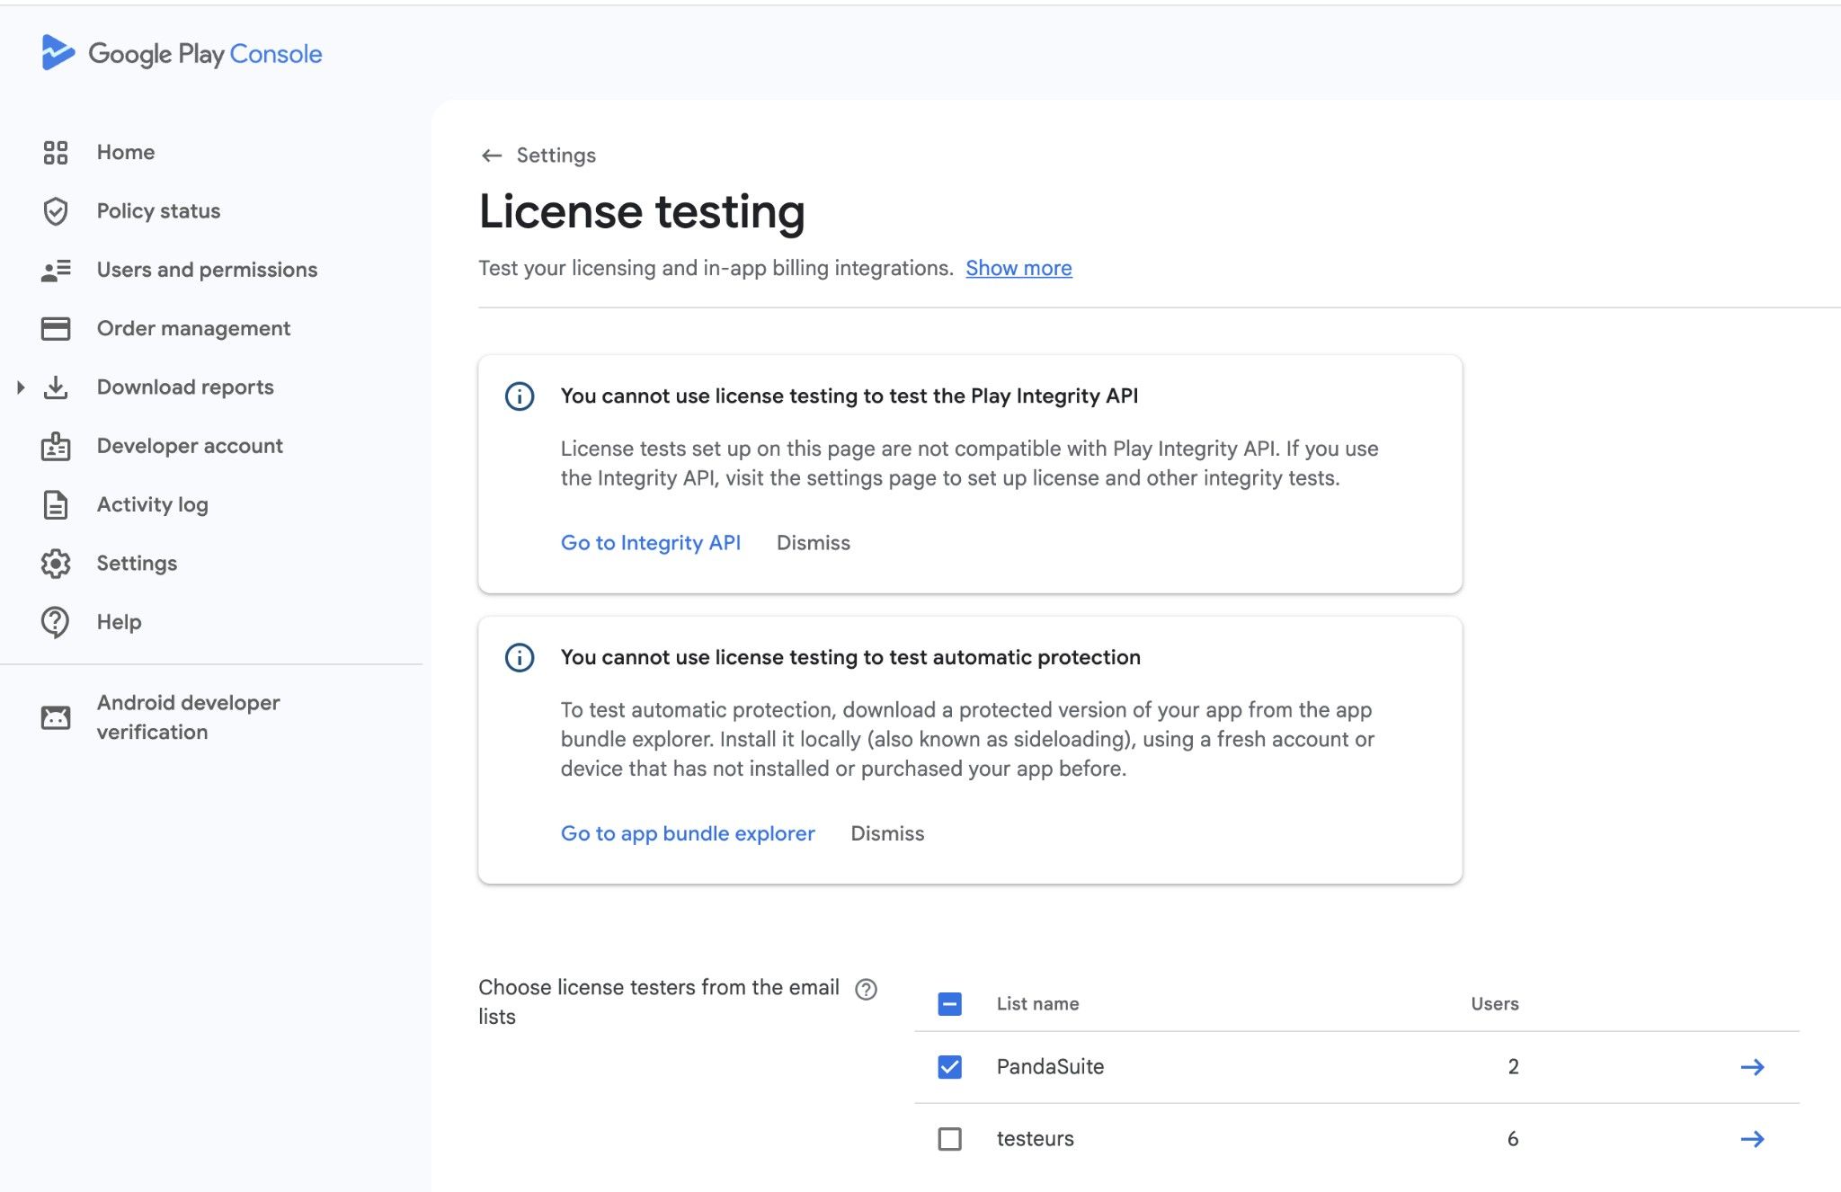Viewport: 1841px width, 1192px height.
Task: Click the Download reports icon
Action: [x=56, y=387]
